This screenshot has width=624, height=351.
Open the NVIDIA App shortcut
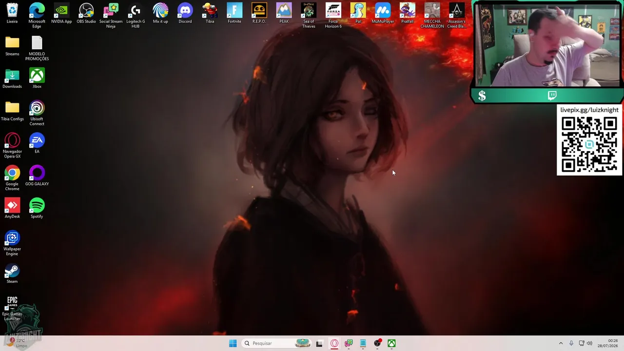[x=61, y=13]
